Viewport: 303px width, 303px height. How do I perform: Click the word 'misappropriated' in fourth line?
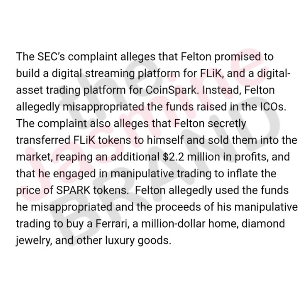click(103, 107)
